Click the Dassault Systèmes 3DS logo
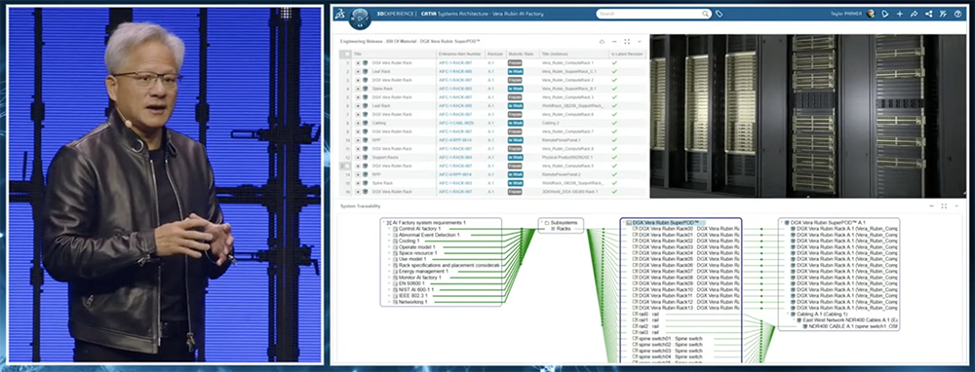975x372 pixels. [x=339, y=14]
